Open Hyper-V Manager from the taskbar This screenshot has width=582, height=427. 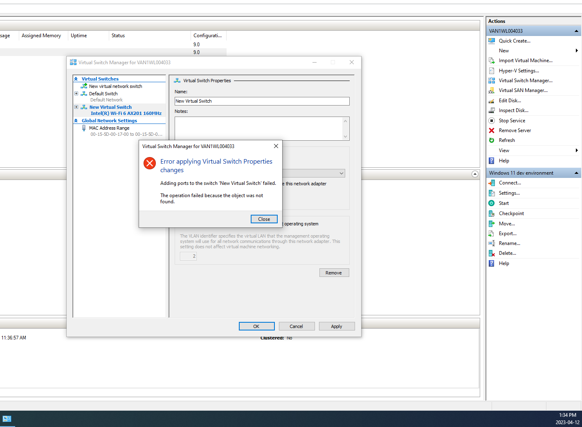[7, 418]
